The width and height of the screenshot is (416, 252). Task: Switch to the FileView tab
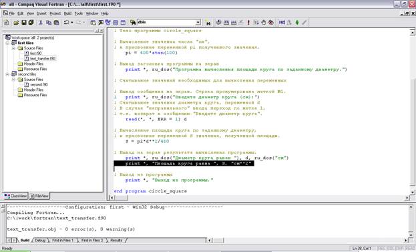click(39, 196)
